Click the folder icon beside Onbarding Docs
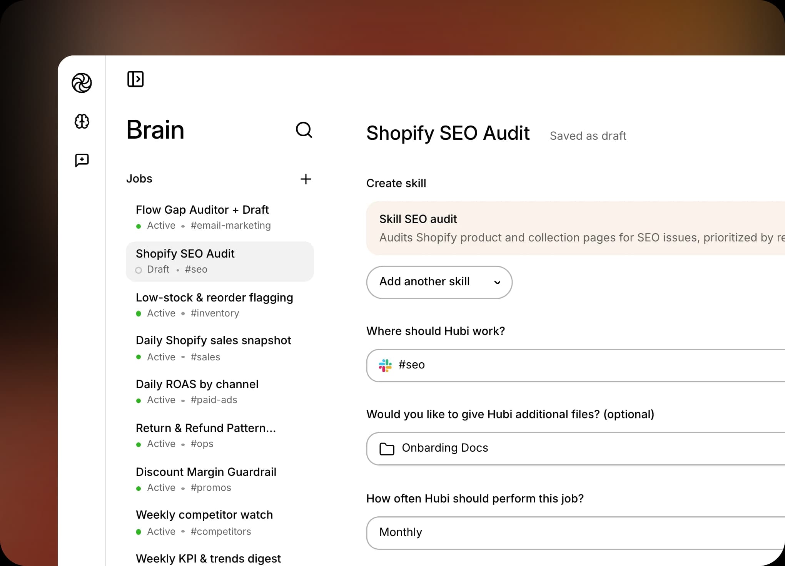Viewport: 785px width, 566px height. pos(387,449)
